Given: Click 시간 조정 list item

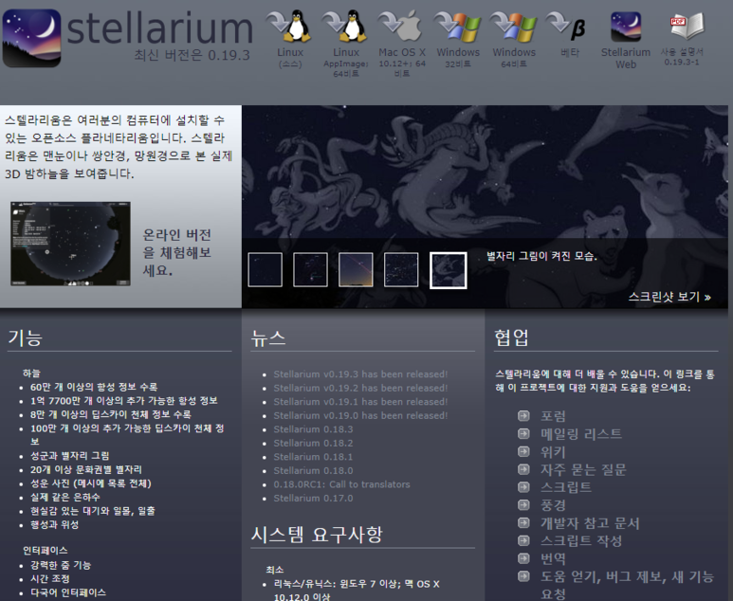Looking at the screenshot, I should coord(50,578).
